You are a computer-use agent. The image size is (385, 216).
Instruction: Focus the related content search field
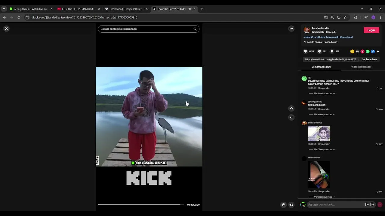[x=144, y=29]
